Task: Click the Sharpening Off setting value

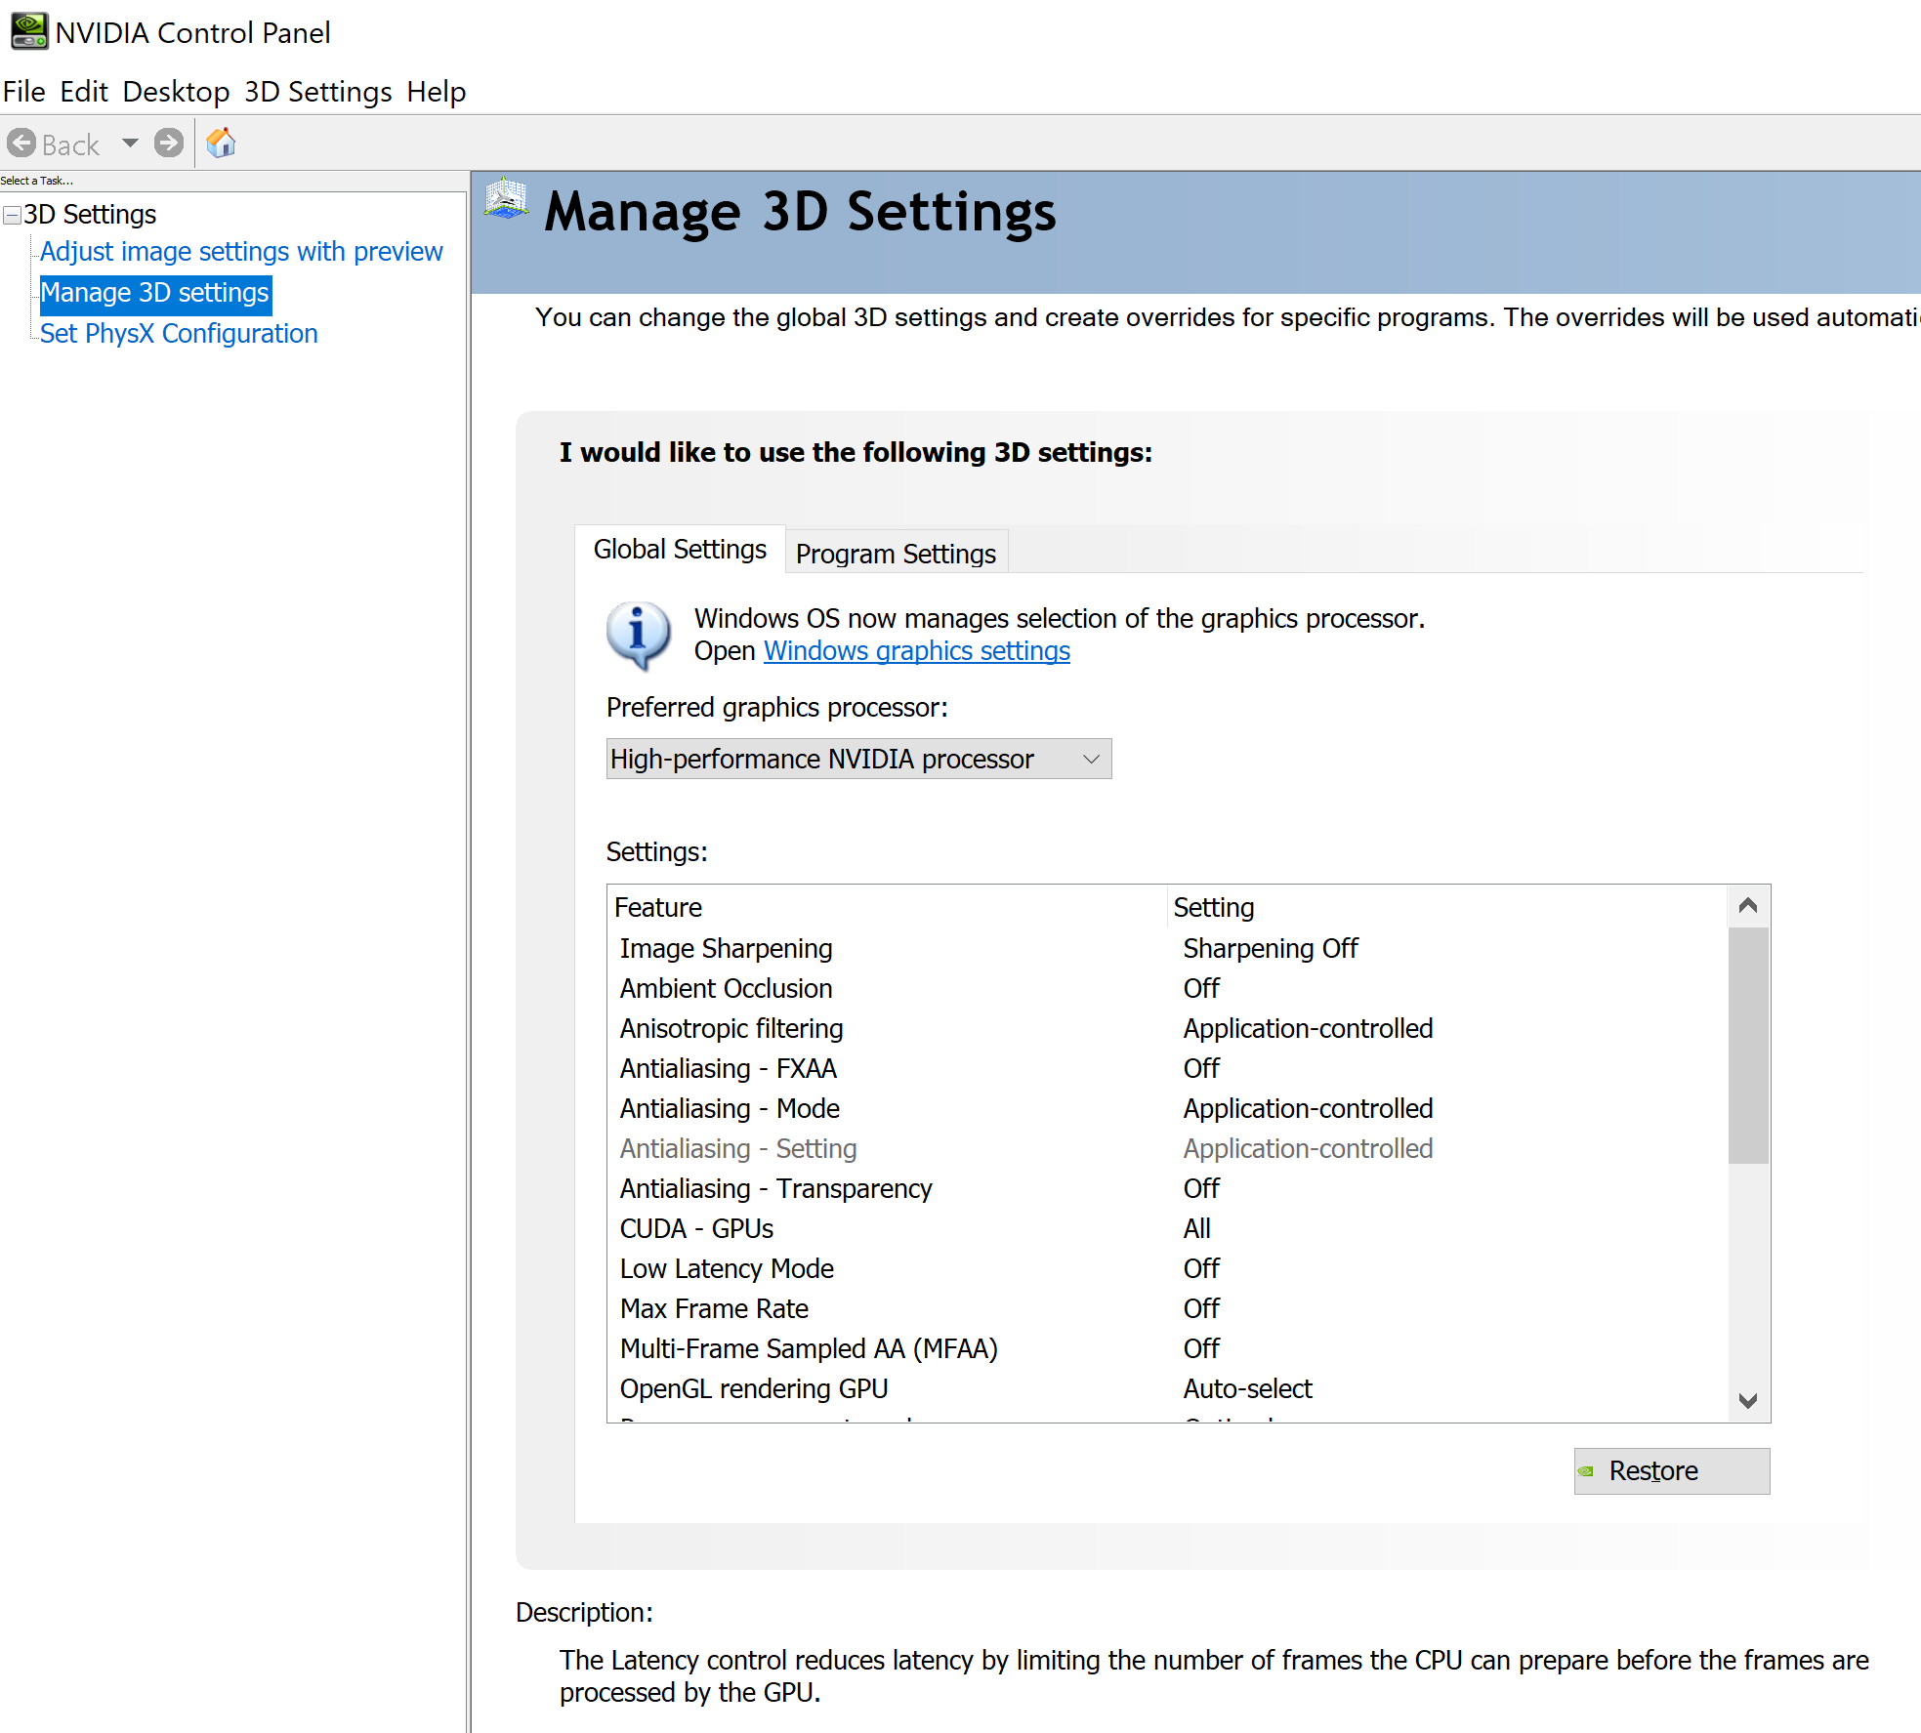Action: tap(1271, 949)
